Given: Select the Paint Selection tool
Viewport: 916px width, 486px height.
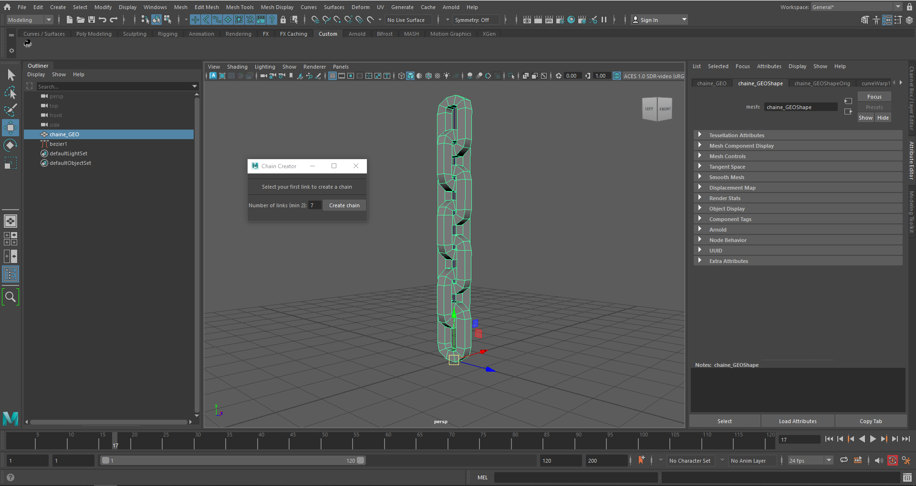Looking at the screenshot, I should [10, 110].
